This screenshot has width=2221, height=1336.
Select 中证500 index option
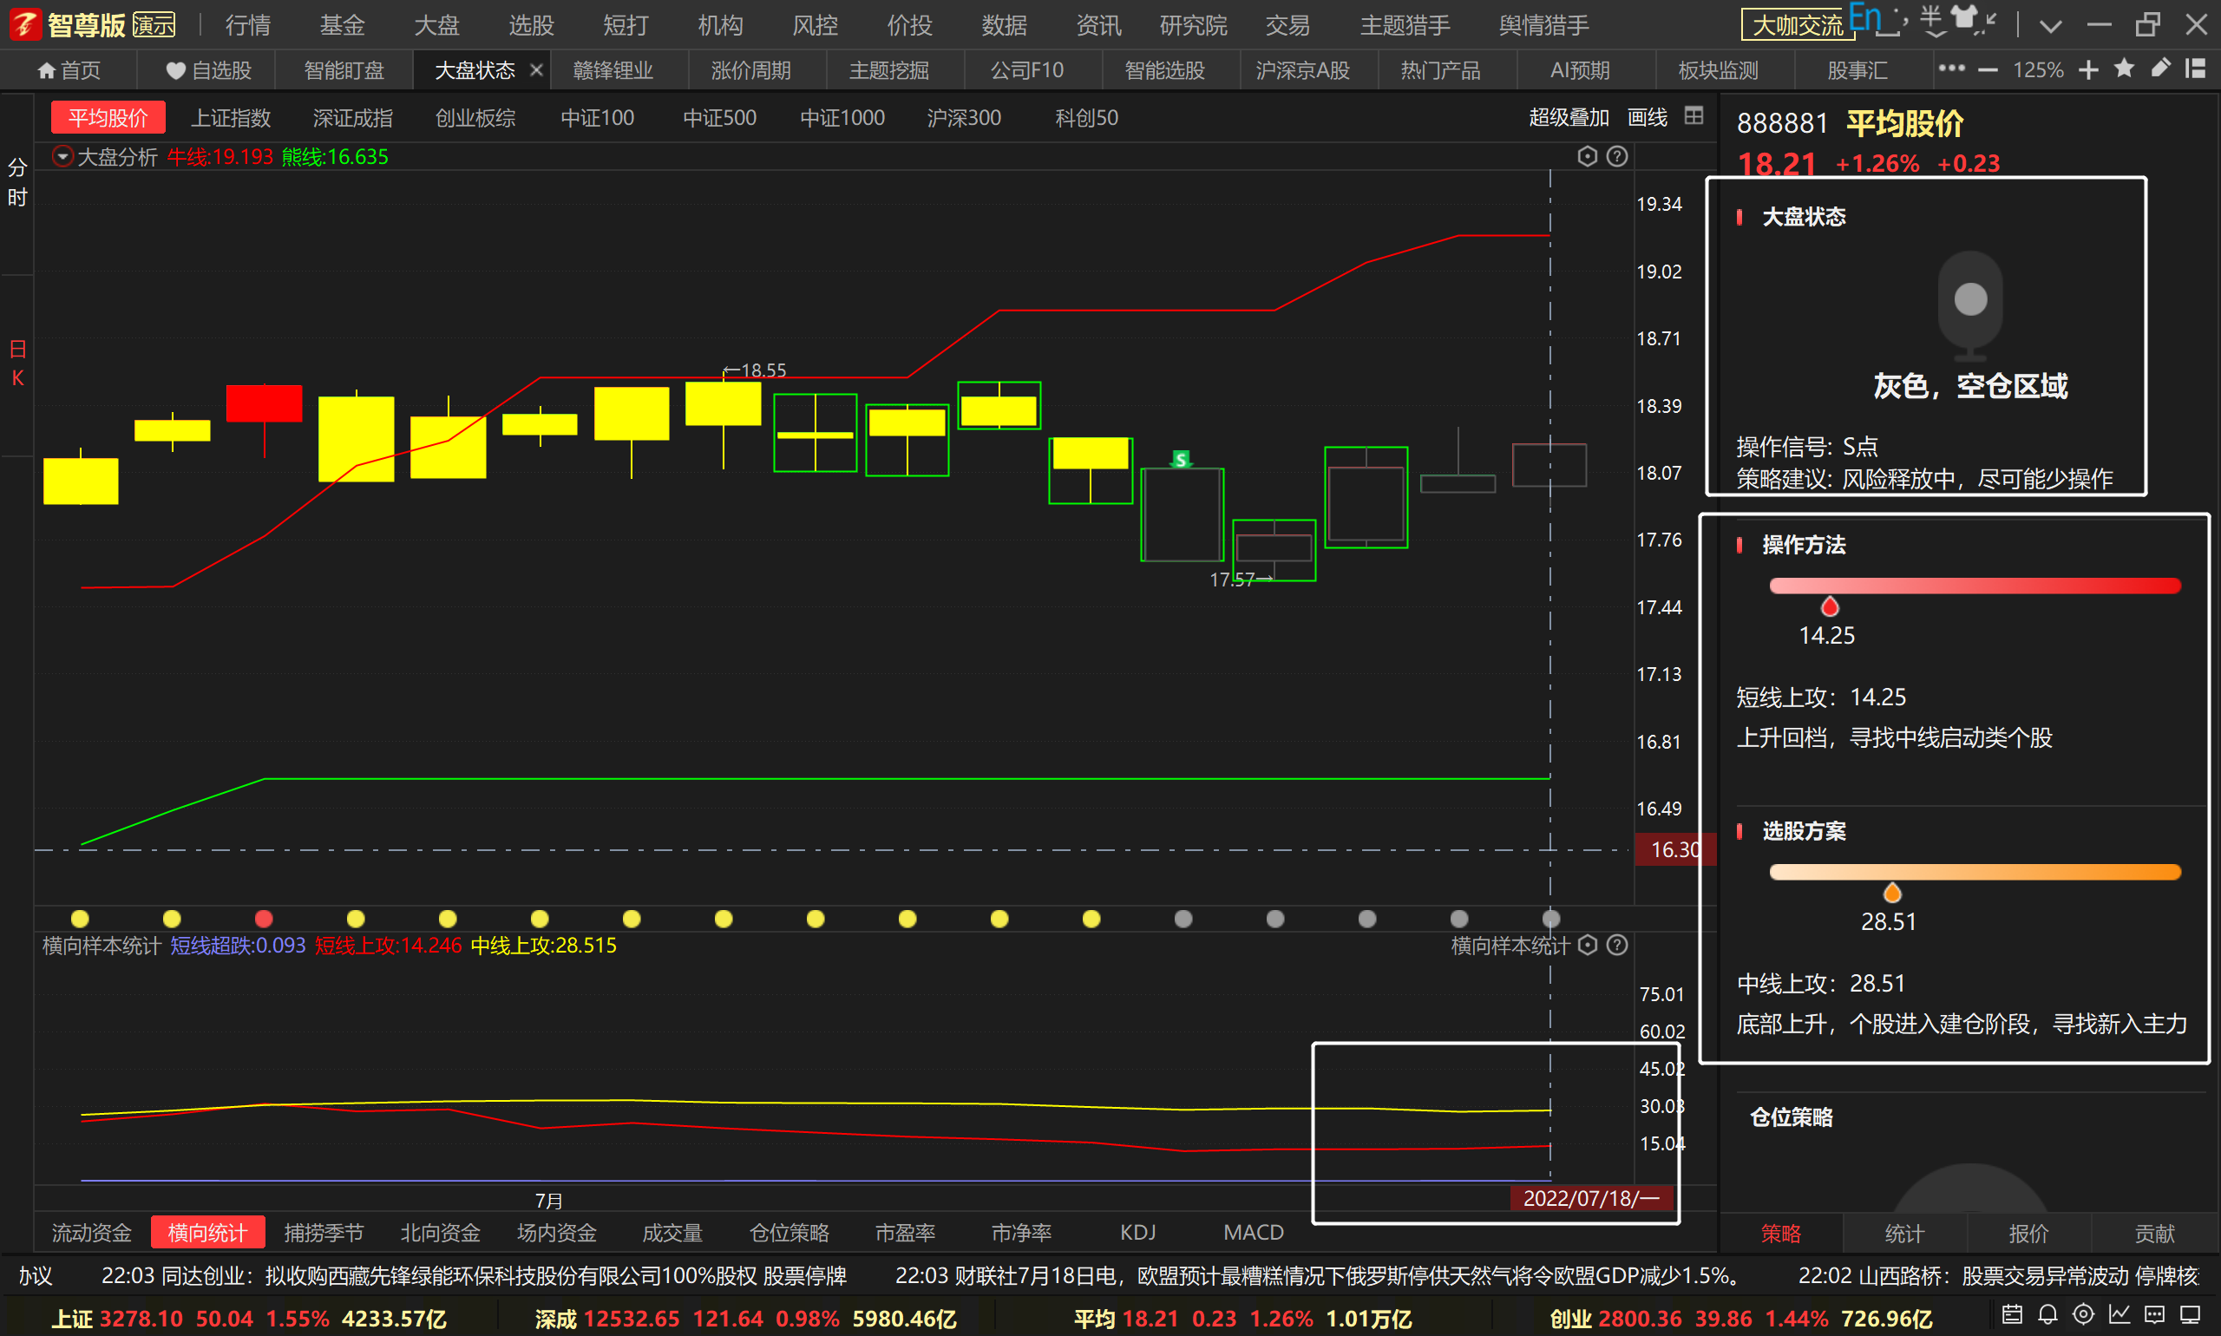point(719,118)
